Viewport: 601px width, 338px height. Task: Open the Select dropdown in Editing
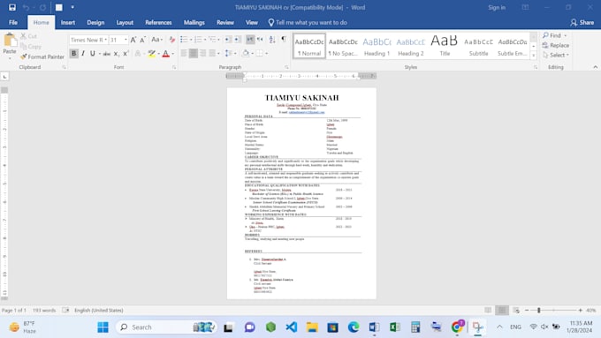(x=555, y=55)
